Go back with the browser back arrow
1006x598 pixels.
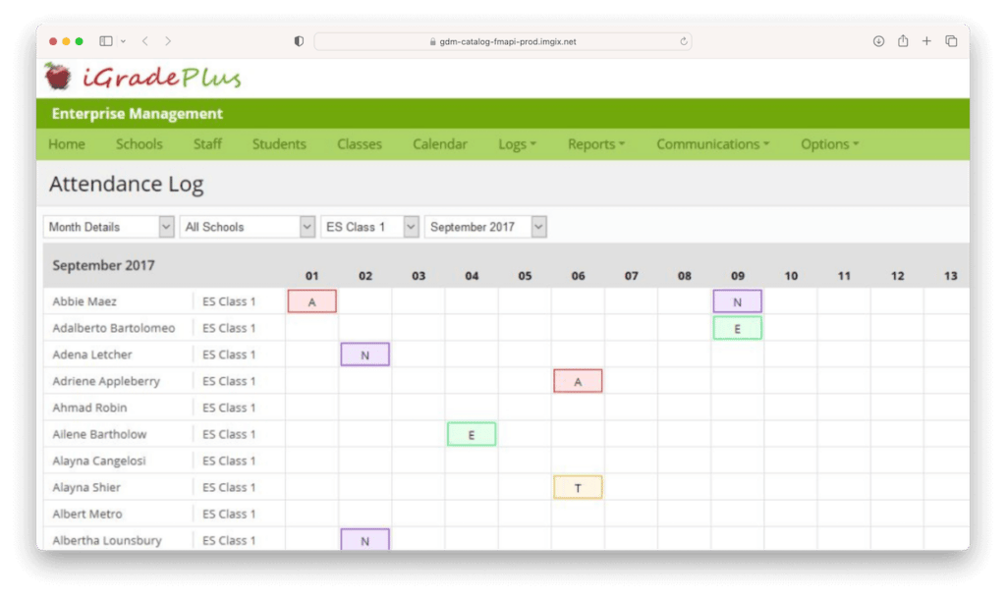tap(145, 41)
